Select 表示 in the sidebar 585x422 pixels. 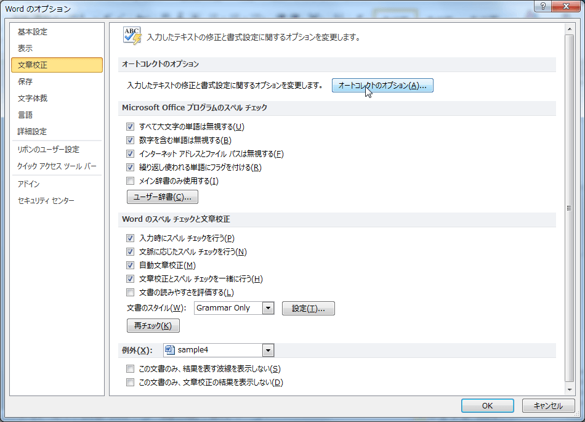tap(57, 48)
